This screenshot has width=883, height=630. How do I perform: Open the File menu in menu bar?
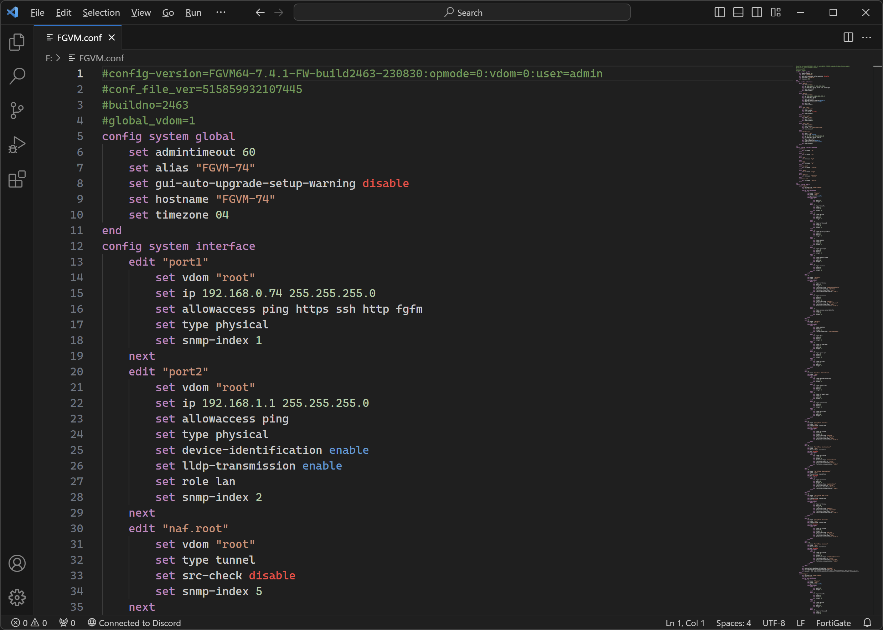tap(38, 12)
